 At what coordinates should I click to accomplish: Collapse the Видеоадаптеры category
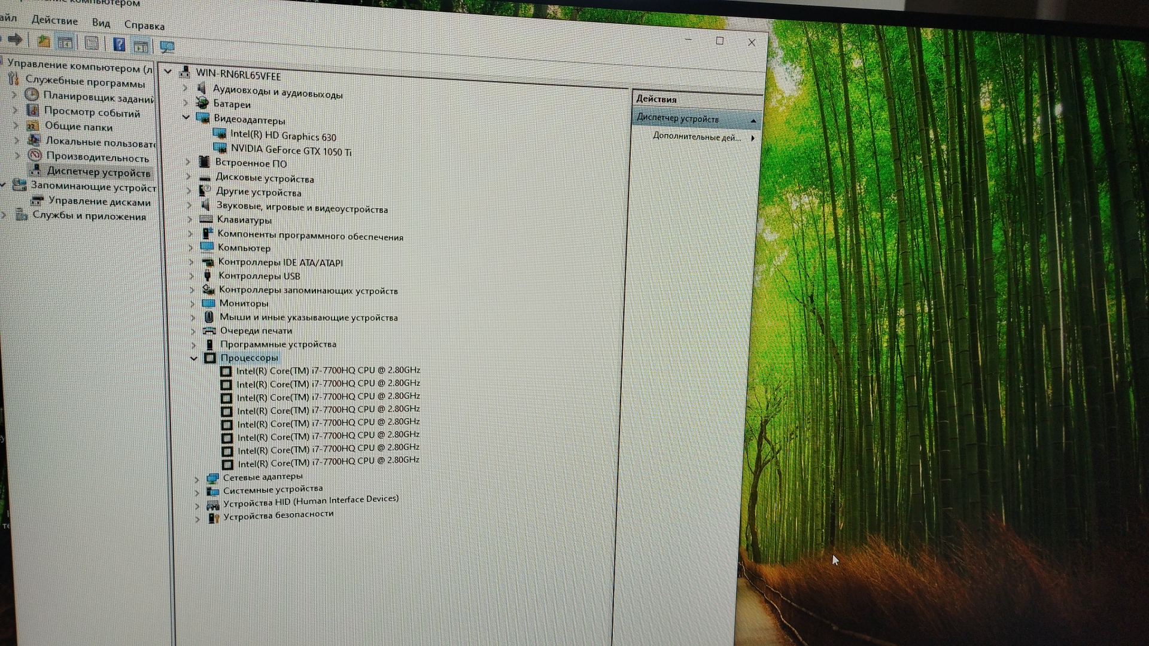186,117
